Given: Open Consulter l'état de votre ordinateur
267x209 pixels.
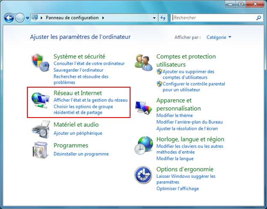Looking at the screenshot, I should point(89,63).
